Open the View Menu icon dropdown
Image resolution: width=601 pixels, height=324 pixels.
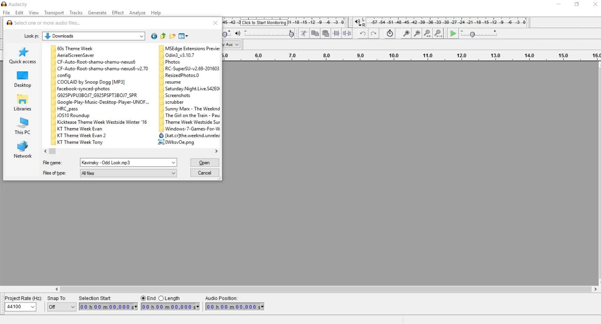[x=183, y=36]
